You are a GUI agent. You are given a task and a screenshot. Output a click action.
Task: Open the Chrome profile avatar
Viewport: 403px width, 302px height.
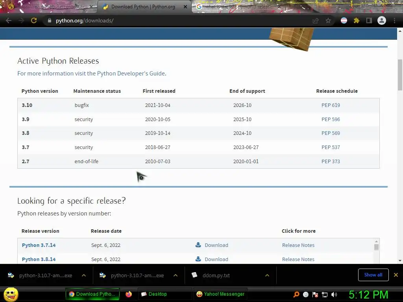[x=382, y=20]
